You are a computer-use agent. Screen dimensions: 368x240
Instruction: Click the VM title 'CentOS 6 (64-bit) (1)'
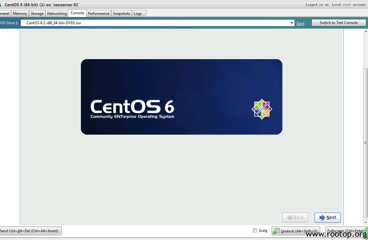point(25,5)
